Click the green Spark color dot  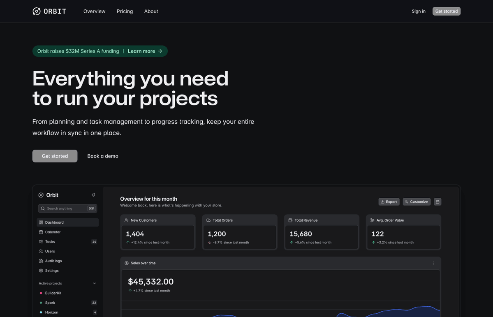[x=41, y=303]
